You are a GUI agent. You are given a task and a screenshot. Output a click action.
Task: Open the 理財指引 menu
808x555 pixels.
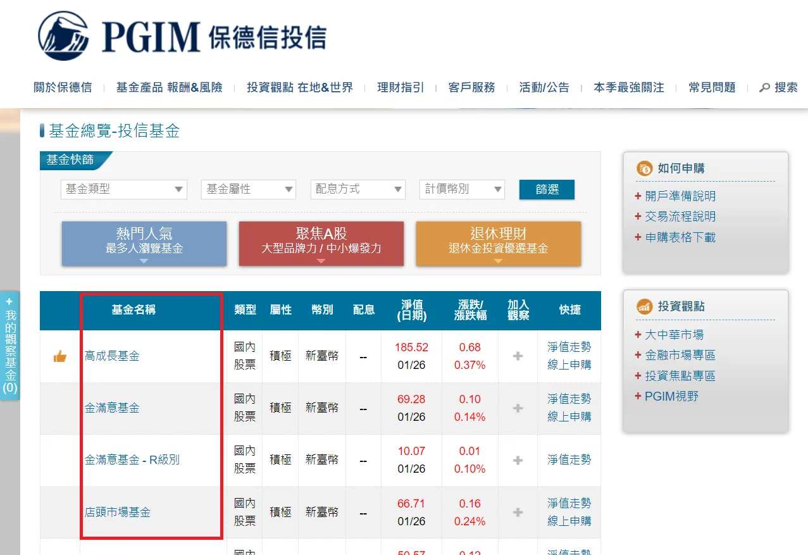tap(401, 88)
